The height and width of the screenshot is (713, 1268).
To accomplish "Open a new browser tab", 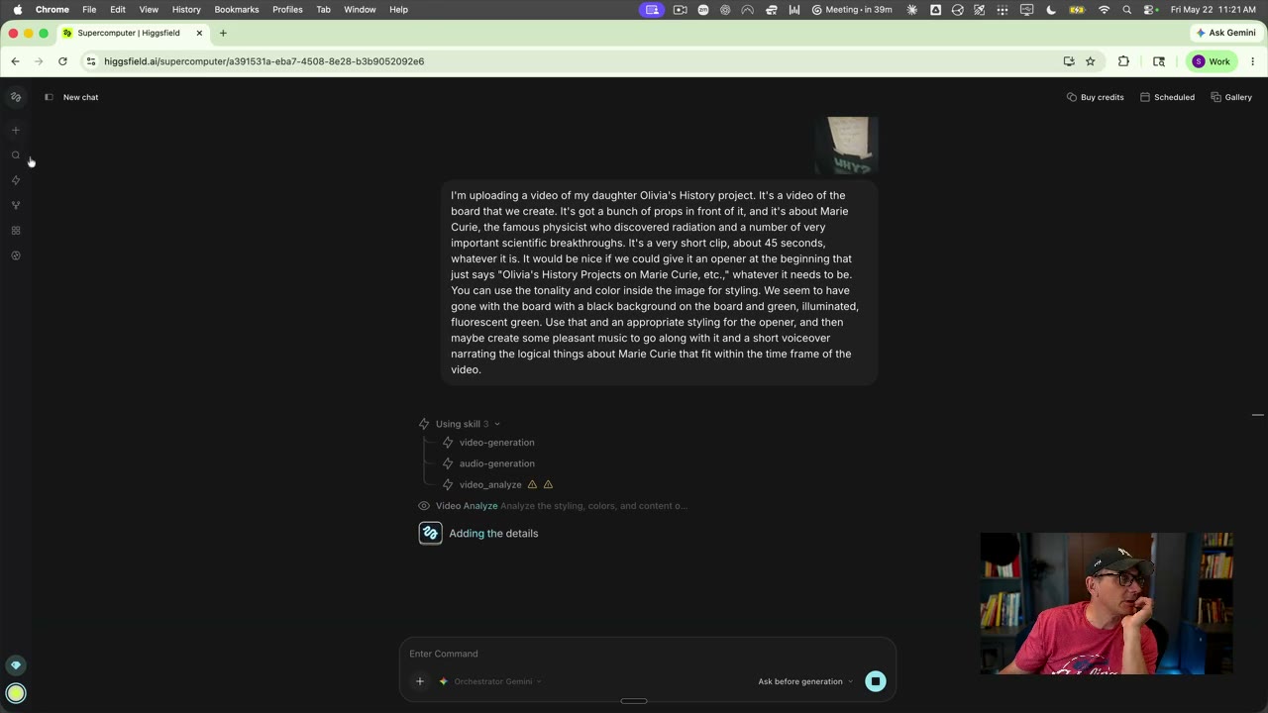I will pos(223,33).
